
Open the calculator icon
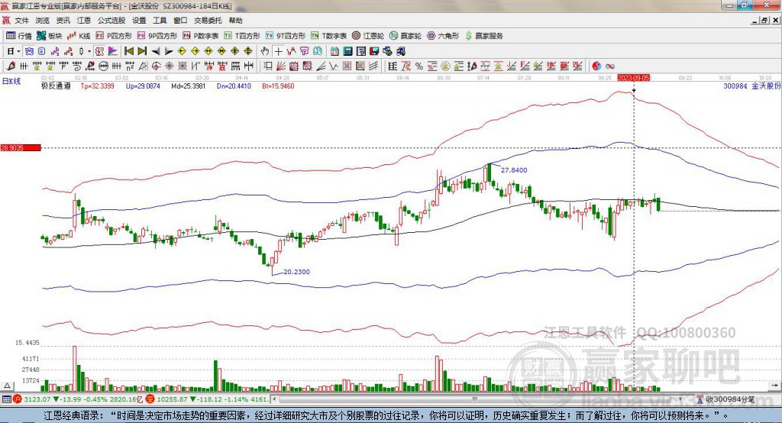tap(348, 51)
